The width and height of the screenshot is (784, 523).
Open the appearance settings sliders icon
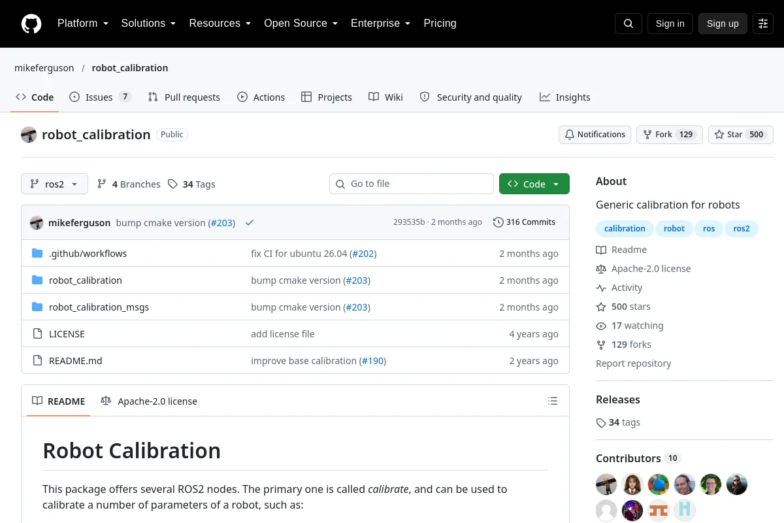point(763,24)
